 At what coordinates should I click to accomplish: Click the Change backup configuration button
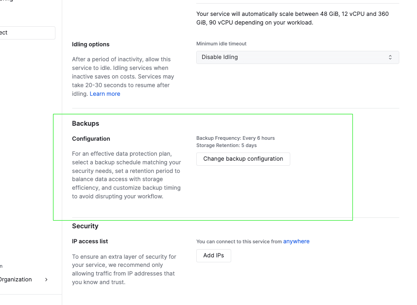[x=243, y=159]
